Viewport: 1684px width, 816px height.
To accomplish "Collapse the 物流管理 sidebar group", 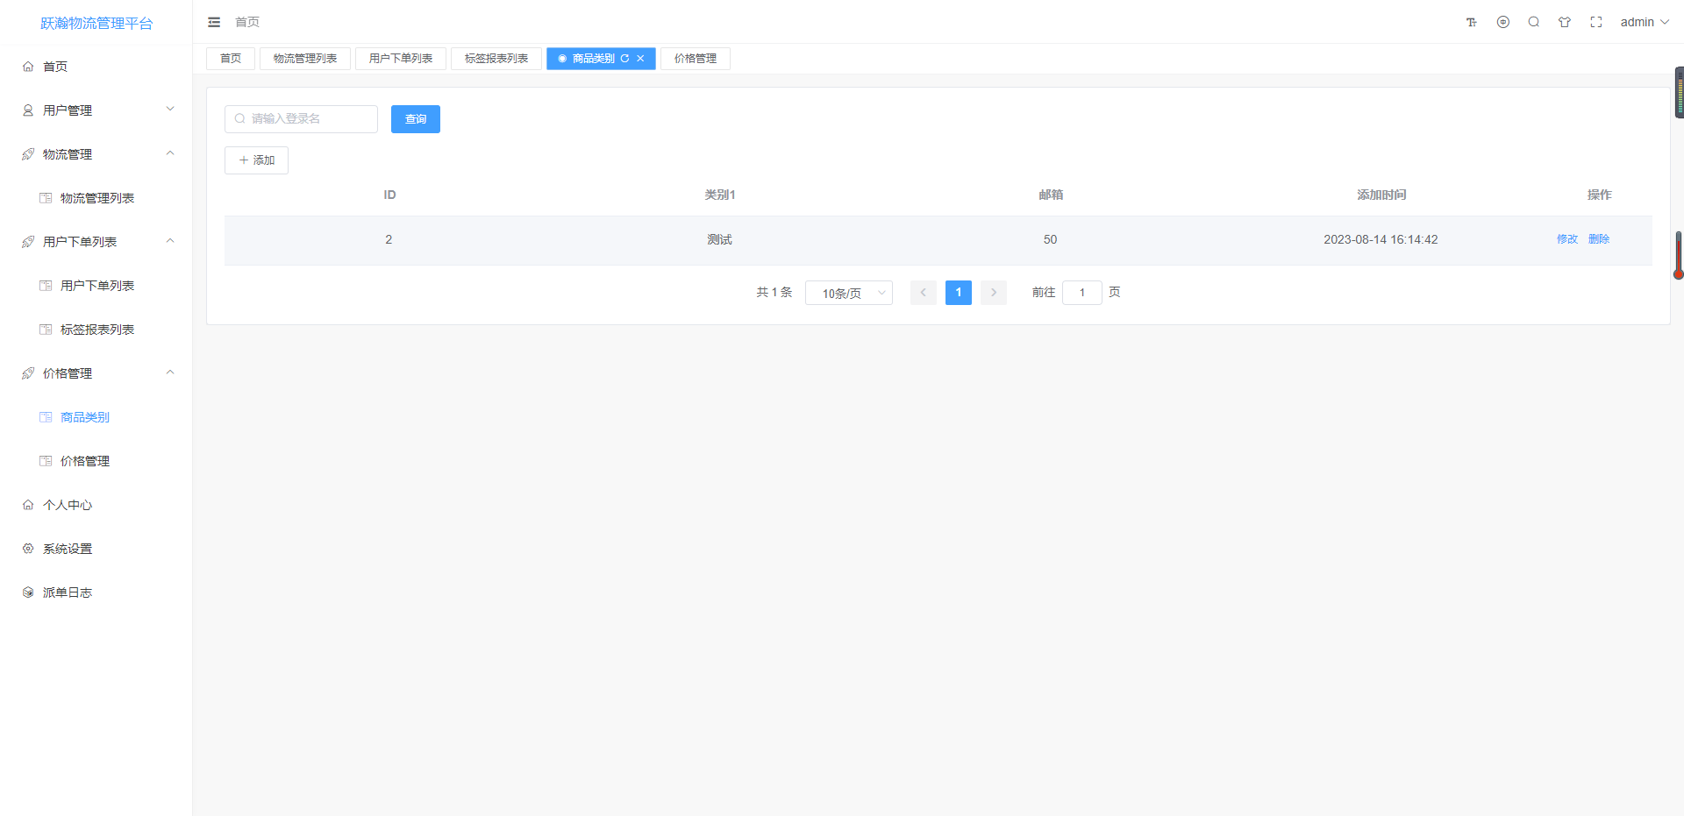I will pos(96,154).
